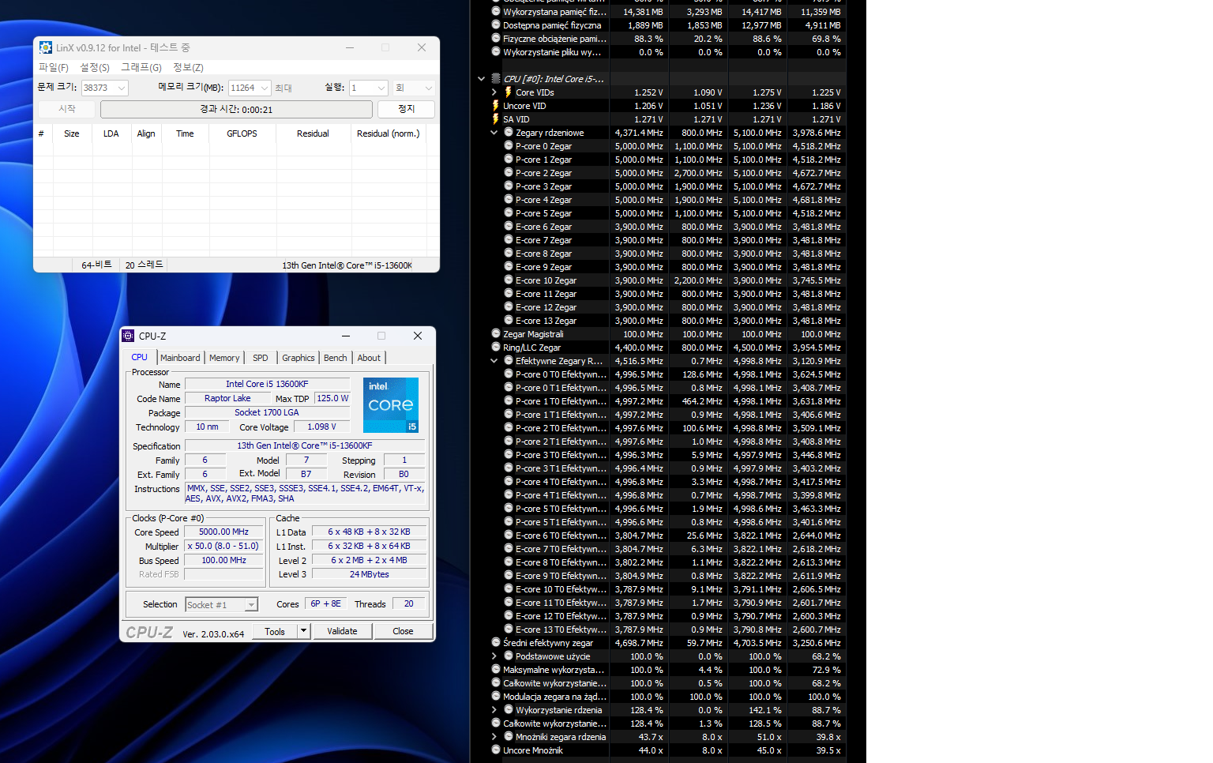The image size is (1213, 763).
Task: Expand the Podstawowe użycie node
Action: pos(494,656)
